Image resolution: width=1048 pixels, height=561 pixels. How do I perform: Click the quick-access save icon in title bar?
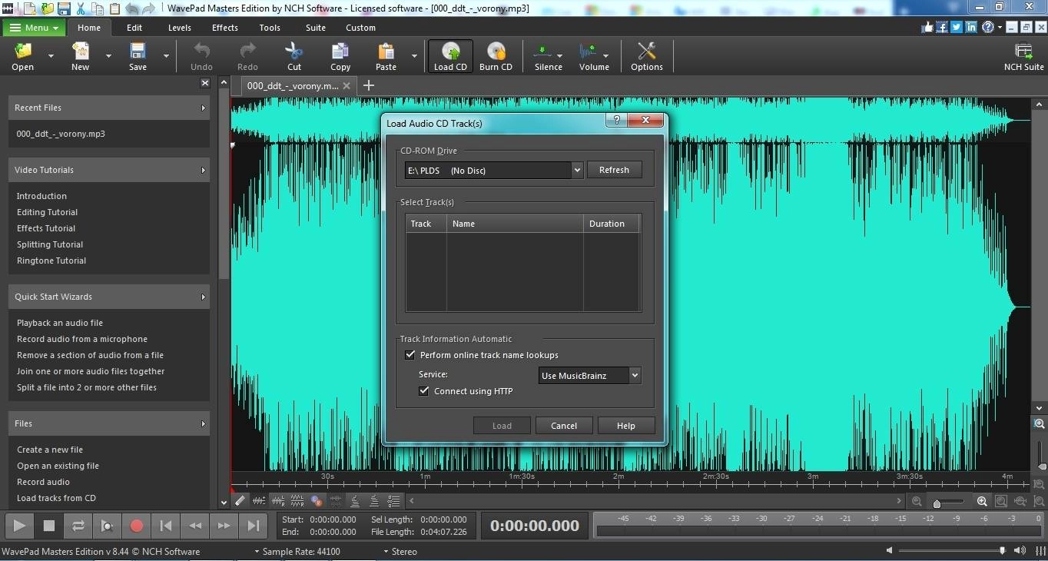click(x=64, y=8)
